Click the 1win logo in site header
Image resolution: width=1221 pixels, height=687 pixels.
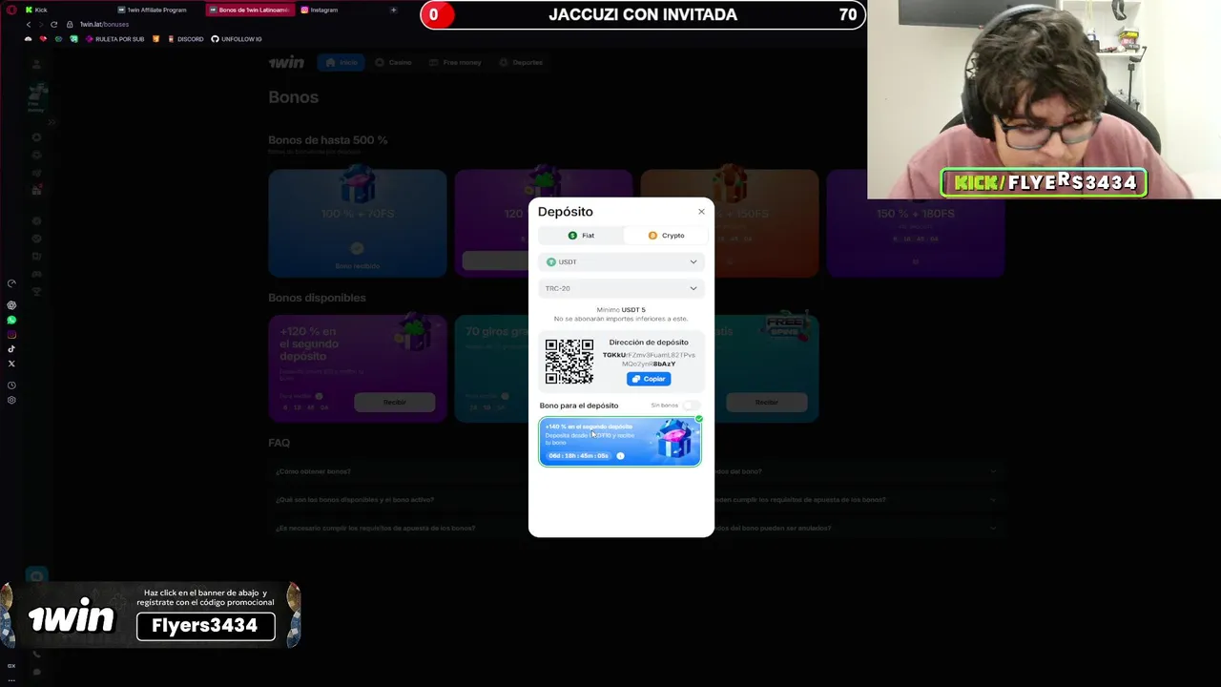pyautogui.click(x=286, y=62)
